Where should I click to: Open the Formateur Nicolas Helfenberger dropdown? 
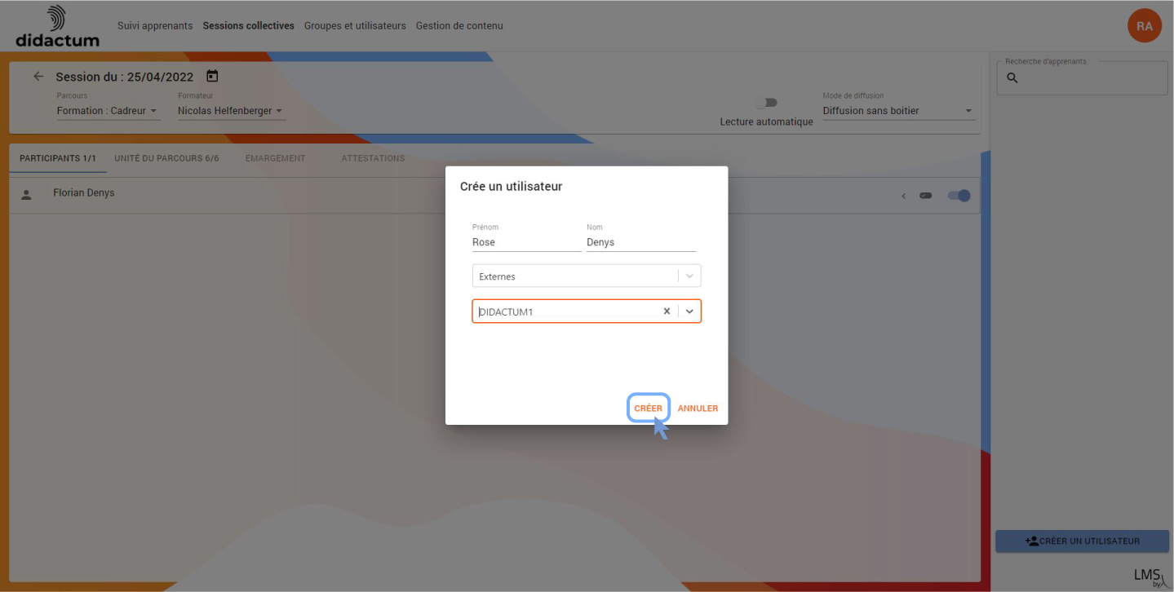(231, 111)
